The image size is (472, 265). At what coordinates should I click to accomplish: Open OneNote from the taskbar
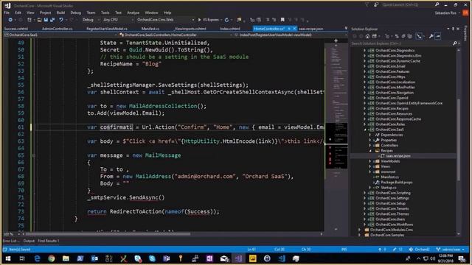pos(209,258)
